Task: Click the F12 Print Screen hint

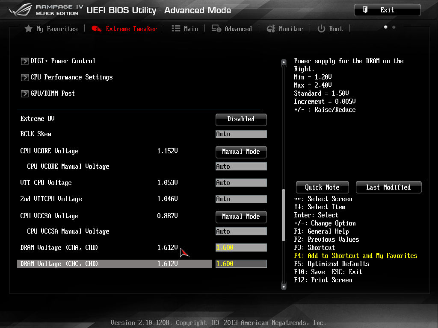Action: tap(323, 280)
